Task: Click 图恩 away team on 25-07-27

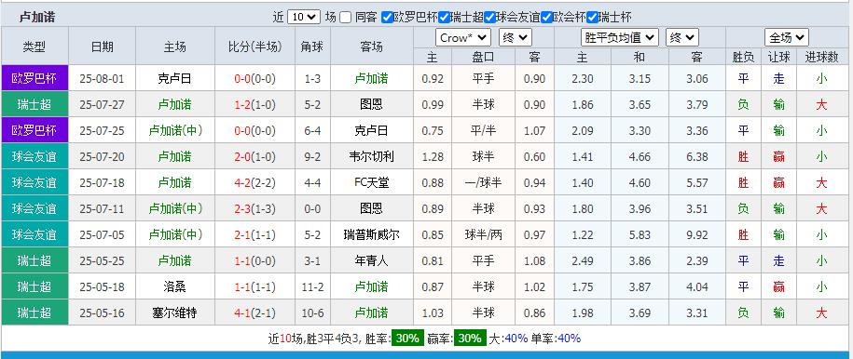Action: [372, 104]
